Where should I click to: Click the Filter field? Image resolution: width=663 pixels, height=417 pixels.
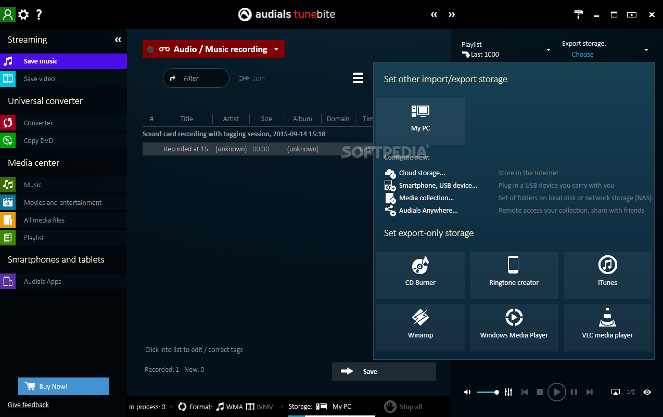click(196, 78)
